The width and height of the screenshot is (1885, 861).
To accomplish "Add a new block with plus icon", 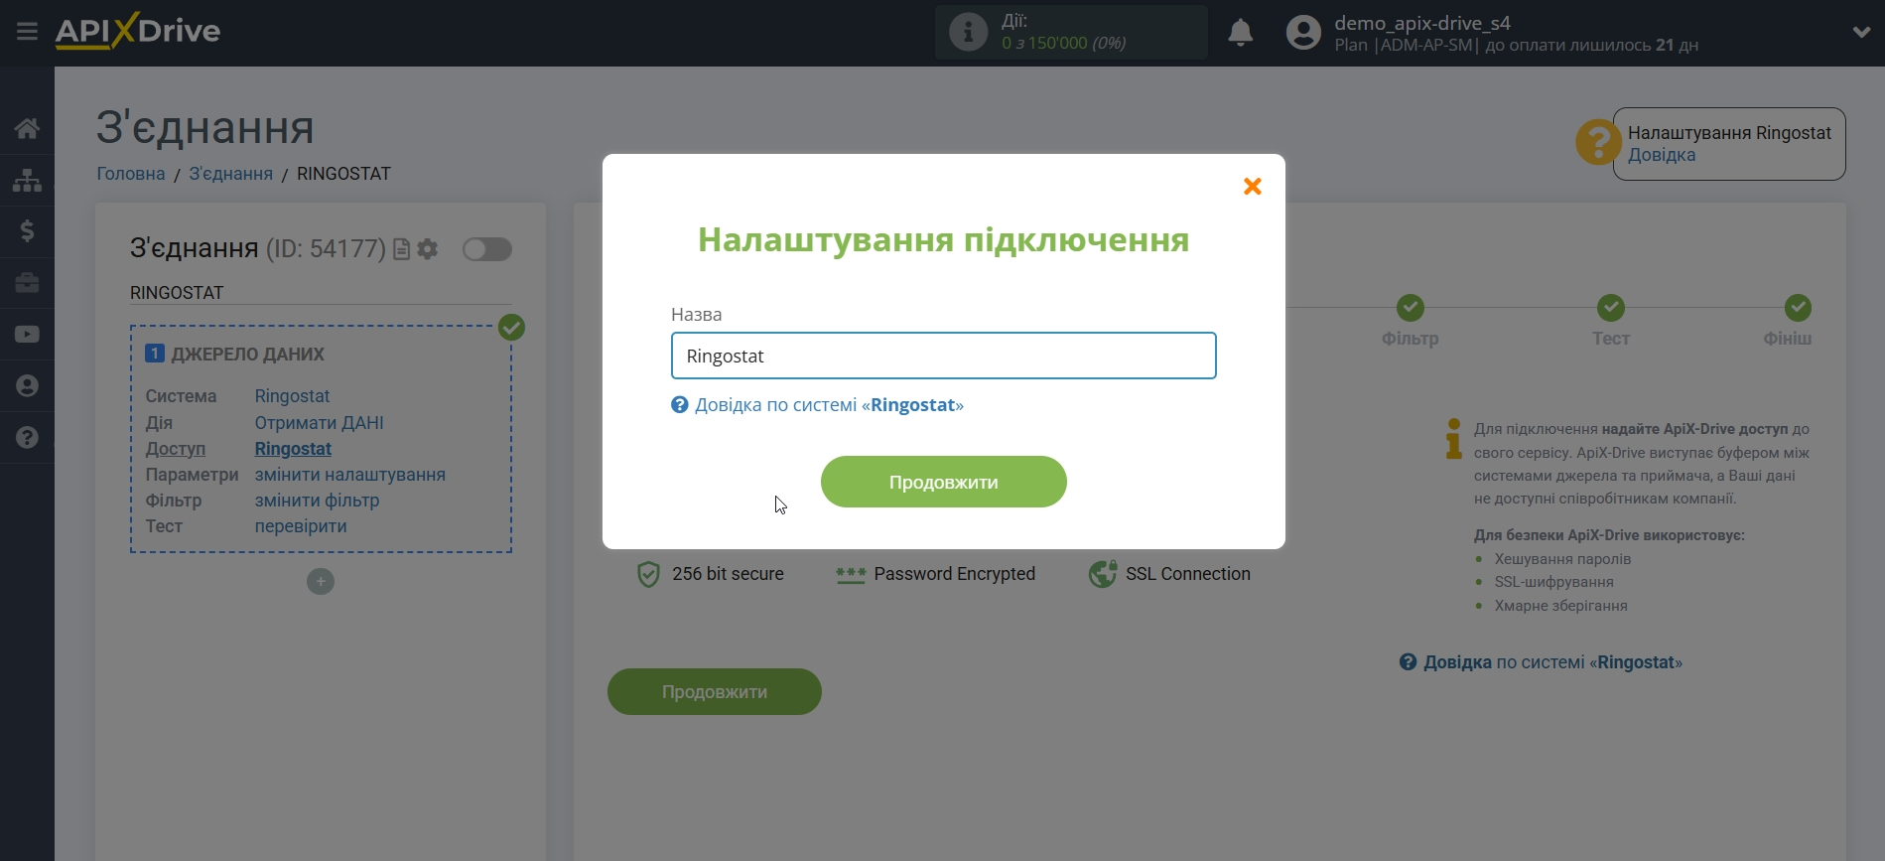I will (321, 581).
